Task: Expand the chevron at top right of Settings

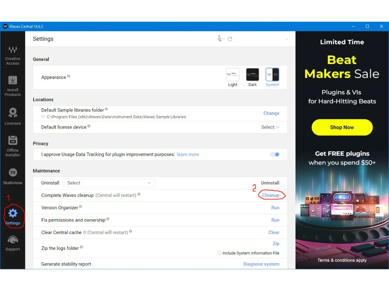Action: tap(287, 39)
